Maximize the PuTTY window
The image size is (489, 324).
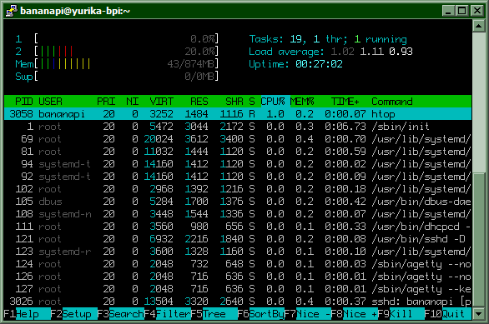[x=461, y=11]
